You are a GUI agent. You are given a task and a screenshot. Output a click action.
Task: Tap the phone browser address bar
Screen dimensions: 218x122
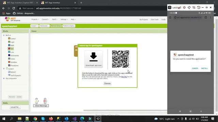coord(188,18)
